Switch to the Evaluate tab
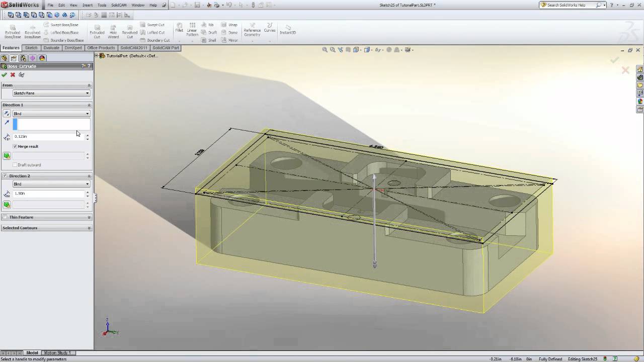This screenshot has width=644, height=362. (x=51, y=48)
